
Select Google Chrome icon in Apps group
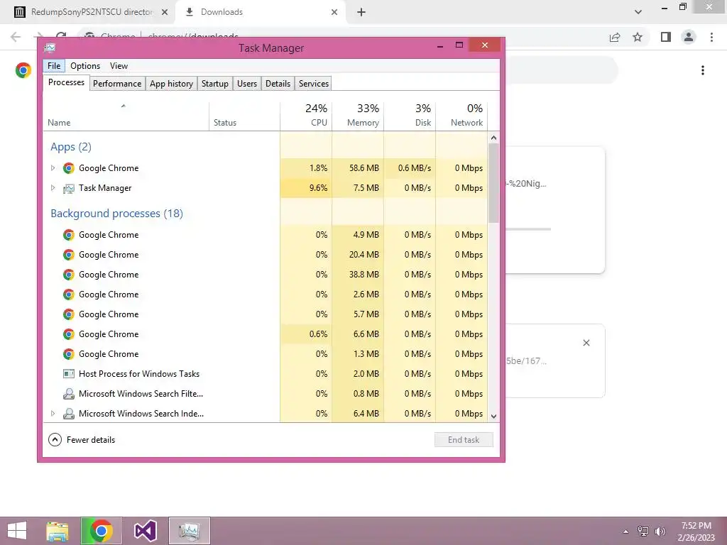point(69,167)
